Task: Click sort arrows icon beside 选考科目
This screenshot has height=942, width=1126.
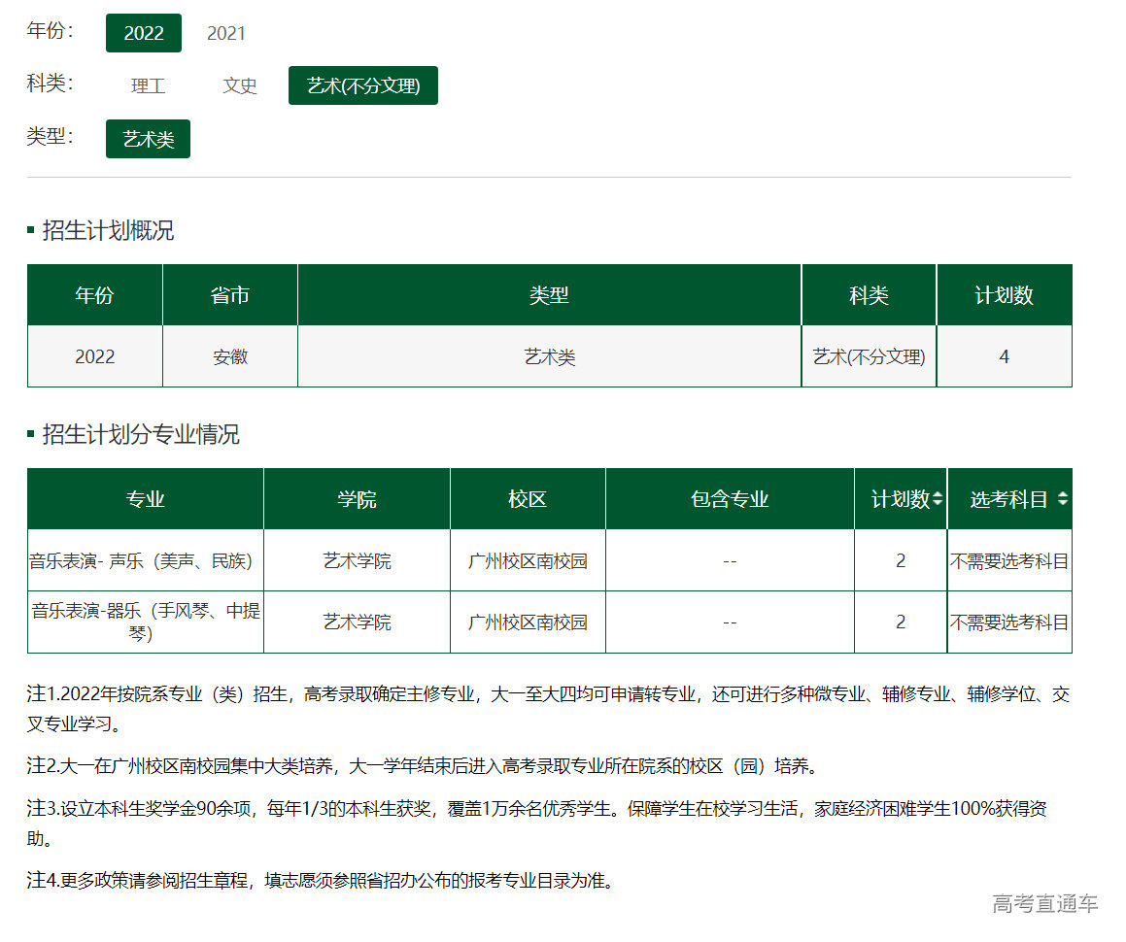Action: pos(1063,499)
